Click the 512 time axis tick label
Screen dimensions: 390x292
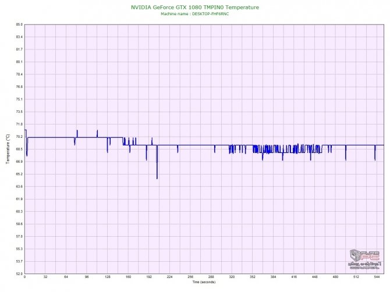click(x=356, y=277)
